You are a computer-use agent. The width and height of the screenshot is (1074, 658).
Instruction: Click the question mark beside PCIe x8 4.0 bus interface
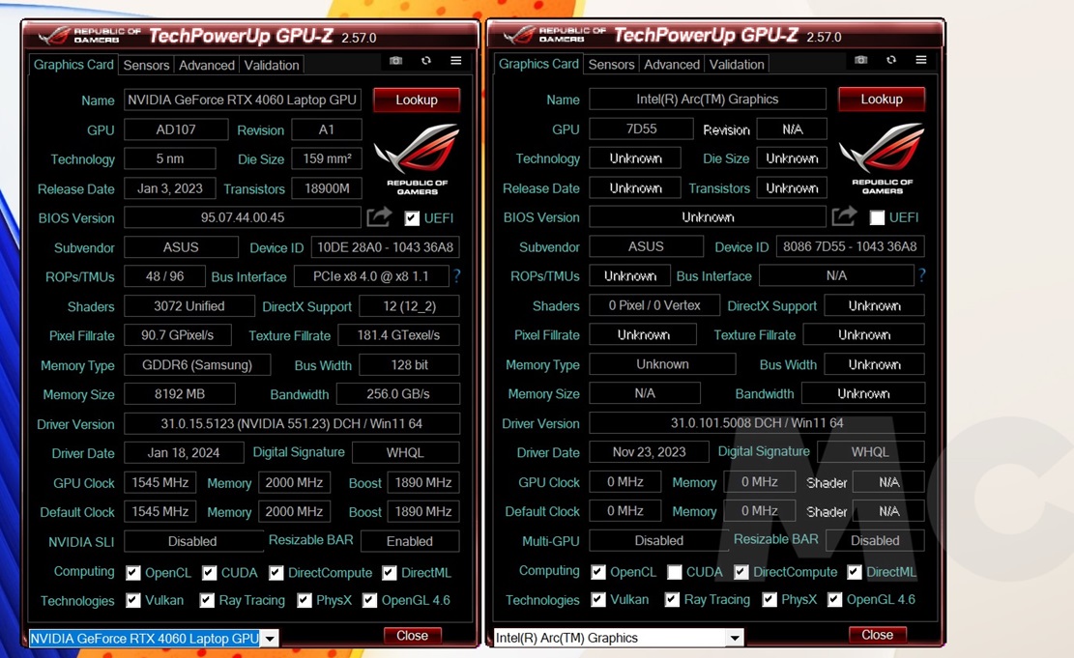(456, 276)
